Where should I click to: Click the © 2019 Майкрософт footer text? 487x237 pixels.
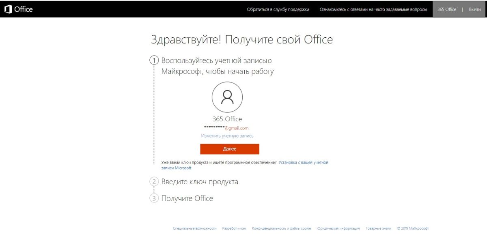click(x=413, y=228)
